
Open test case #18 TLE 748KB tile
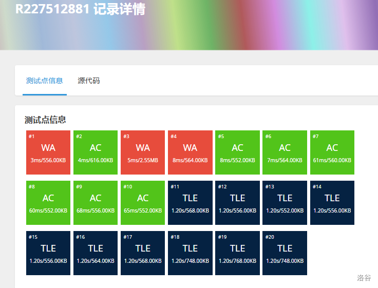click(x=190, y=253)
